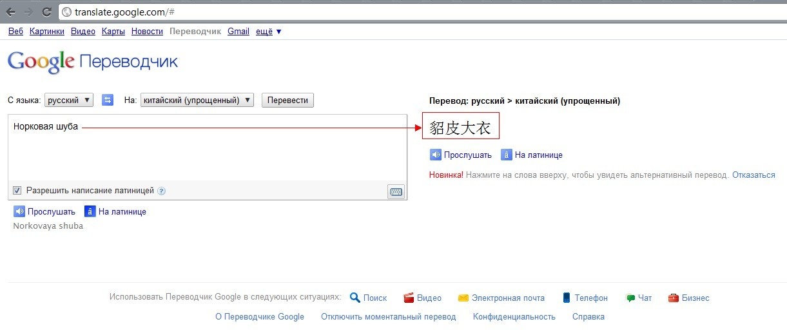787x335 pixels.
Task: Swap languages with the blue arrows icon
Action: coord(108,100)
